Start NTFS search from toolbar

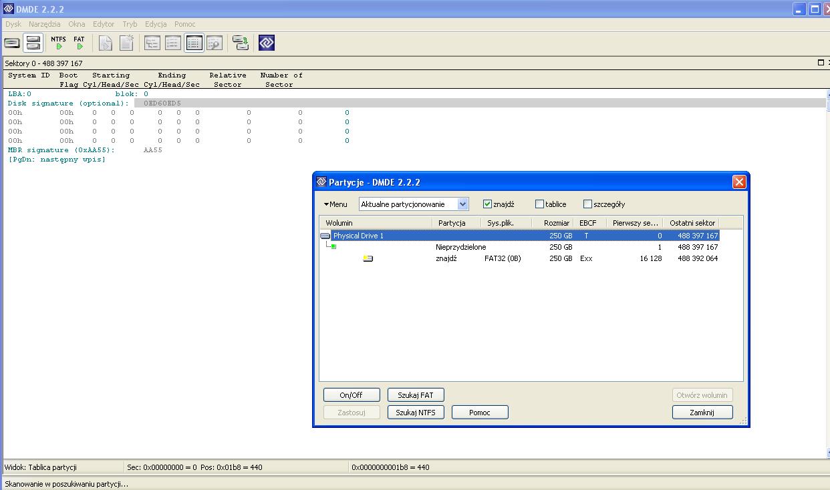(x=58, y=43)
